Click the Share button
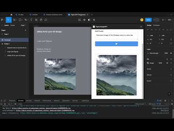Image resolution: width=174 pixels, height=131 pixels. pos(148,20)
